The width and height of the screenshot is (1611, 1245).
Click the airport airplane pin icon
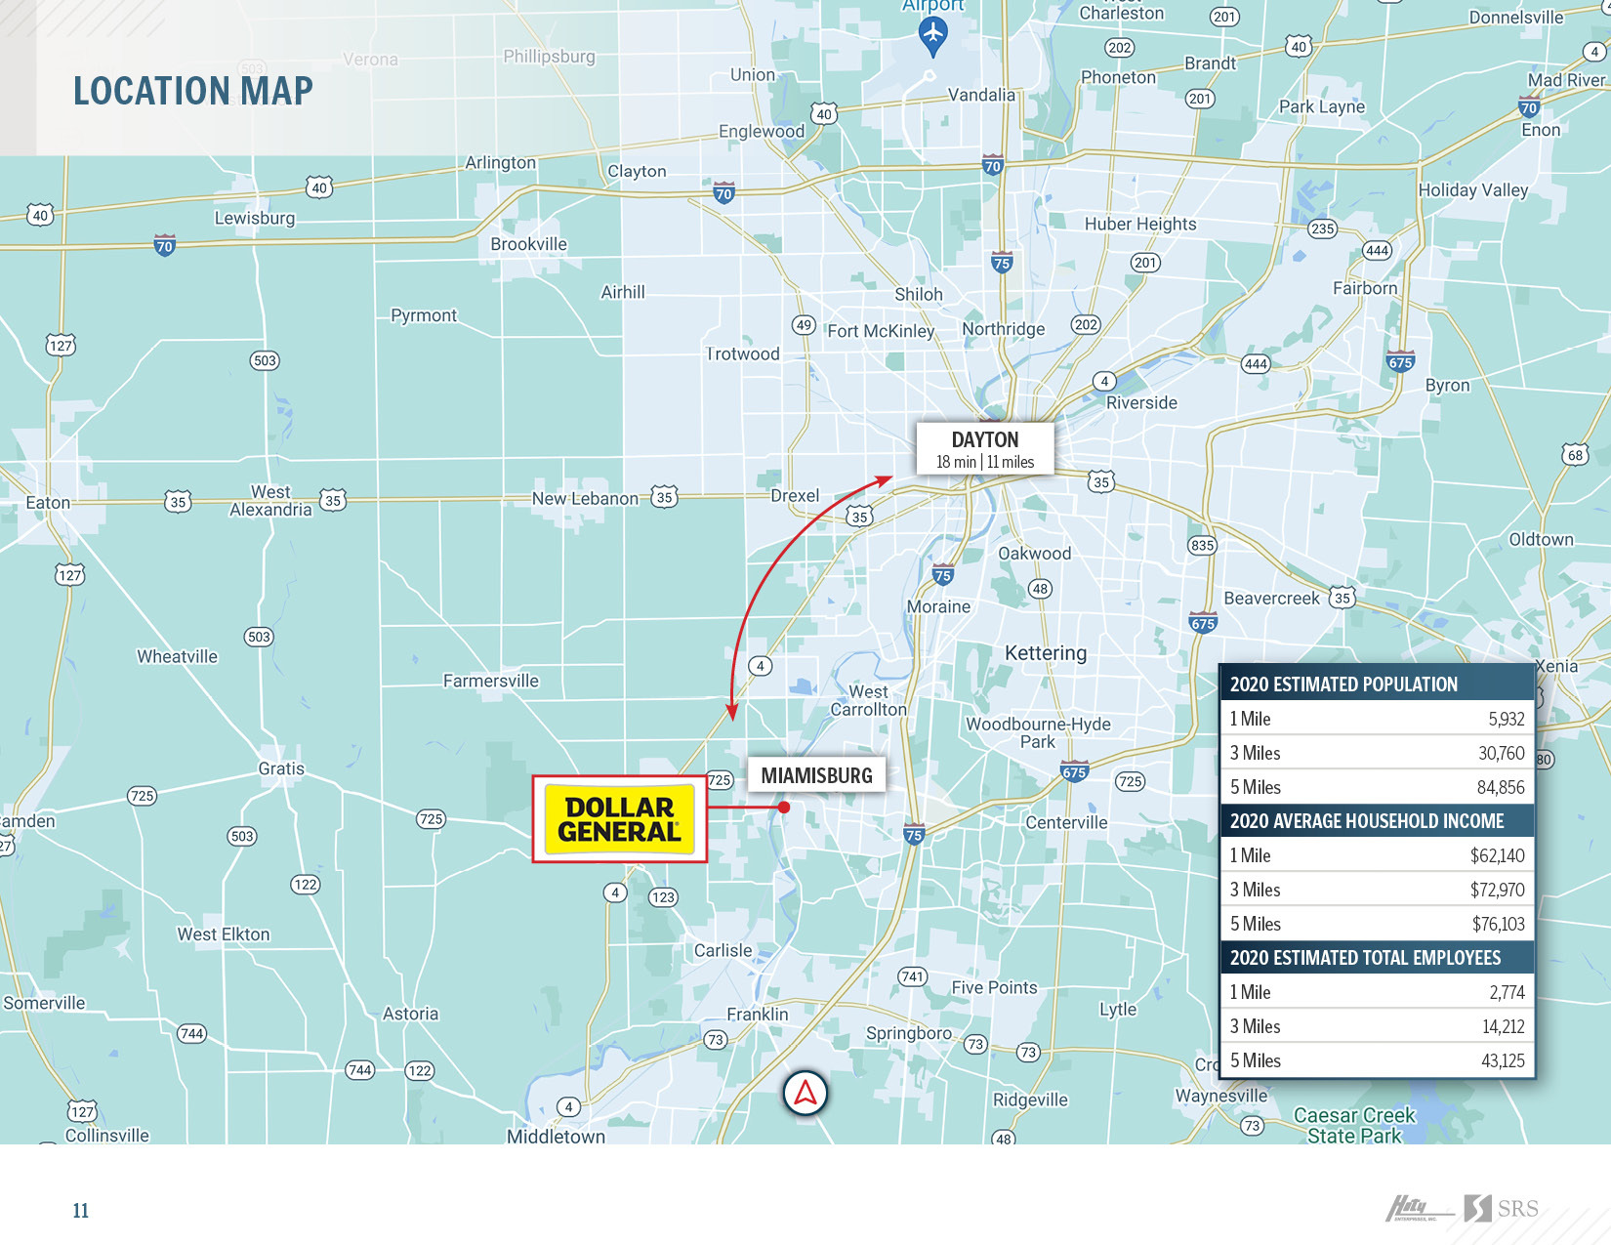point(933,37)
